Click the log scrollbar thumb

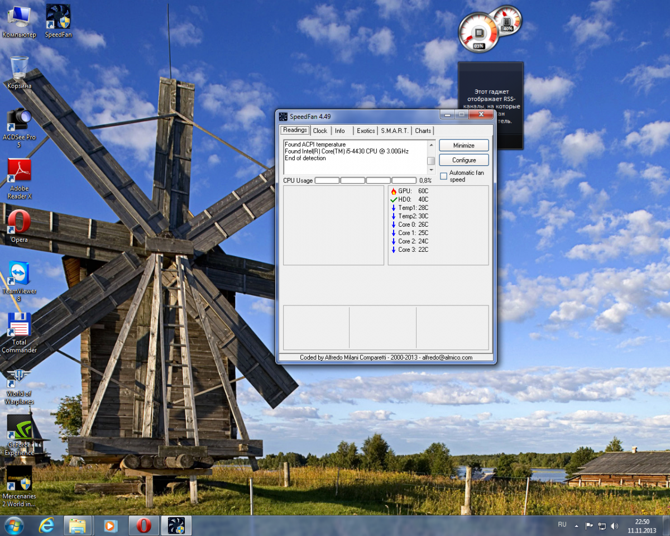[431, 161]
